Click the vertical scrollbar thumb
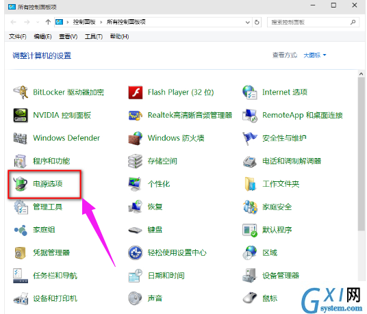The width and height of the screenshot is (367, 314). click(361, 155)
